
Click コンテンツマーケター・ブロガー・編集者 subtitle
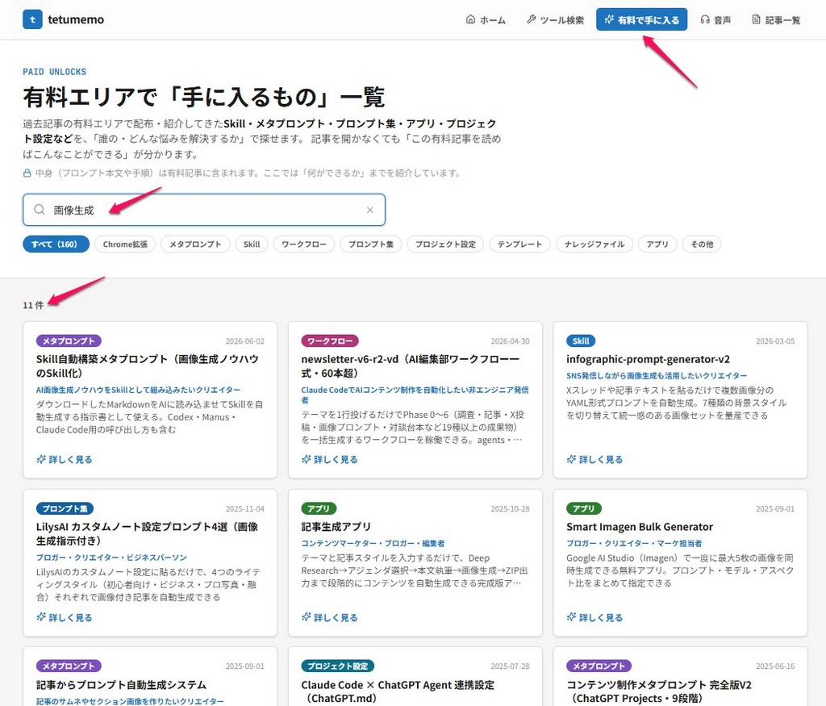373,543
